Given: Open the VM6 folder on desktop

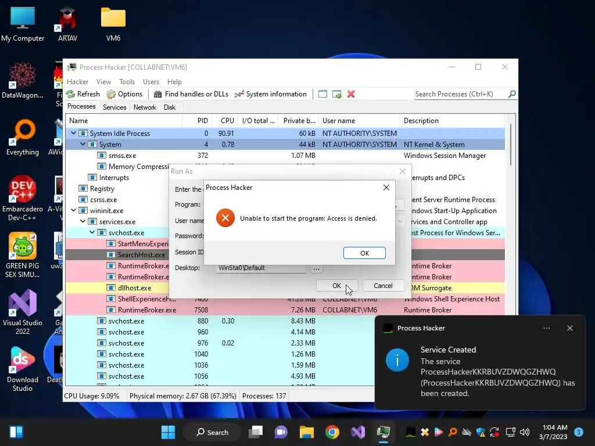Looking at the screenshot, I should pyautogui.click(x=113, y=24).
